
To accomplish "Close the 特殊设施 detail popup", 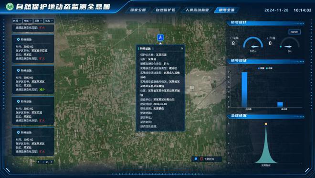I will point(182,48).
